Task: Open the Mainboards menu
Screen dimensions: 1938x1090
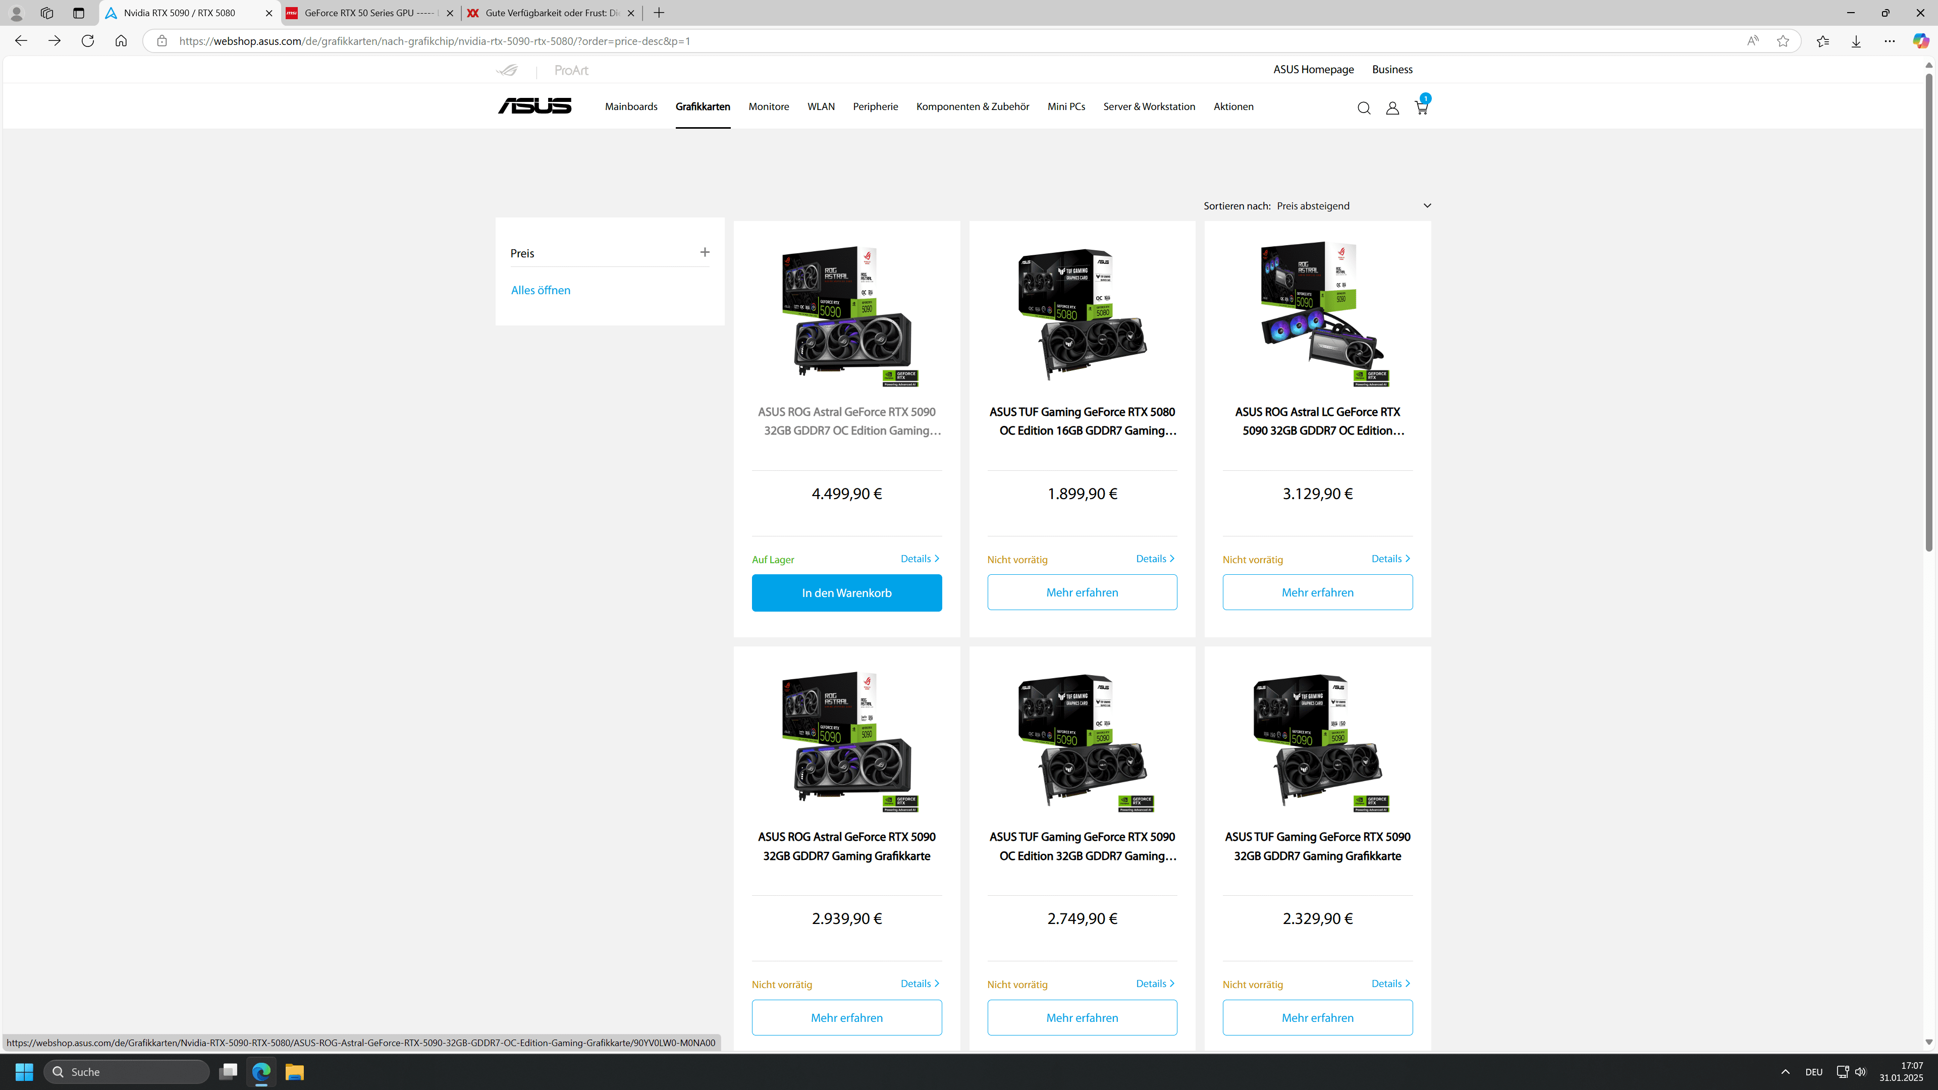Action: (x=631, y=106)
